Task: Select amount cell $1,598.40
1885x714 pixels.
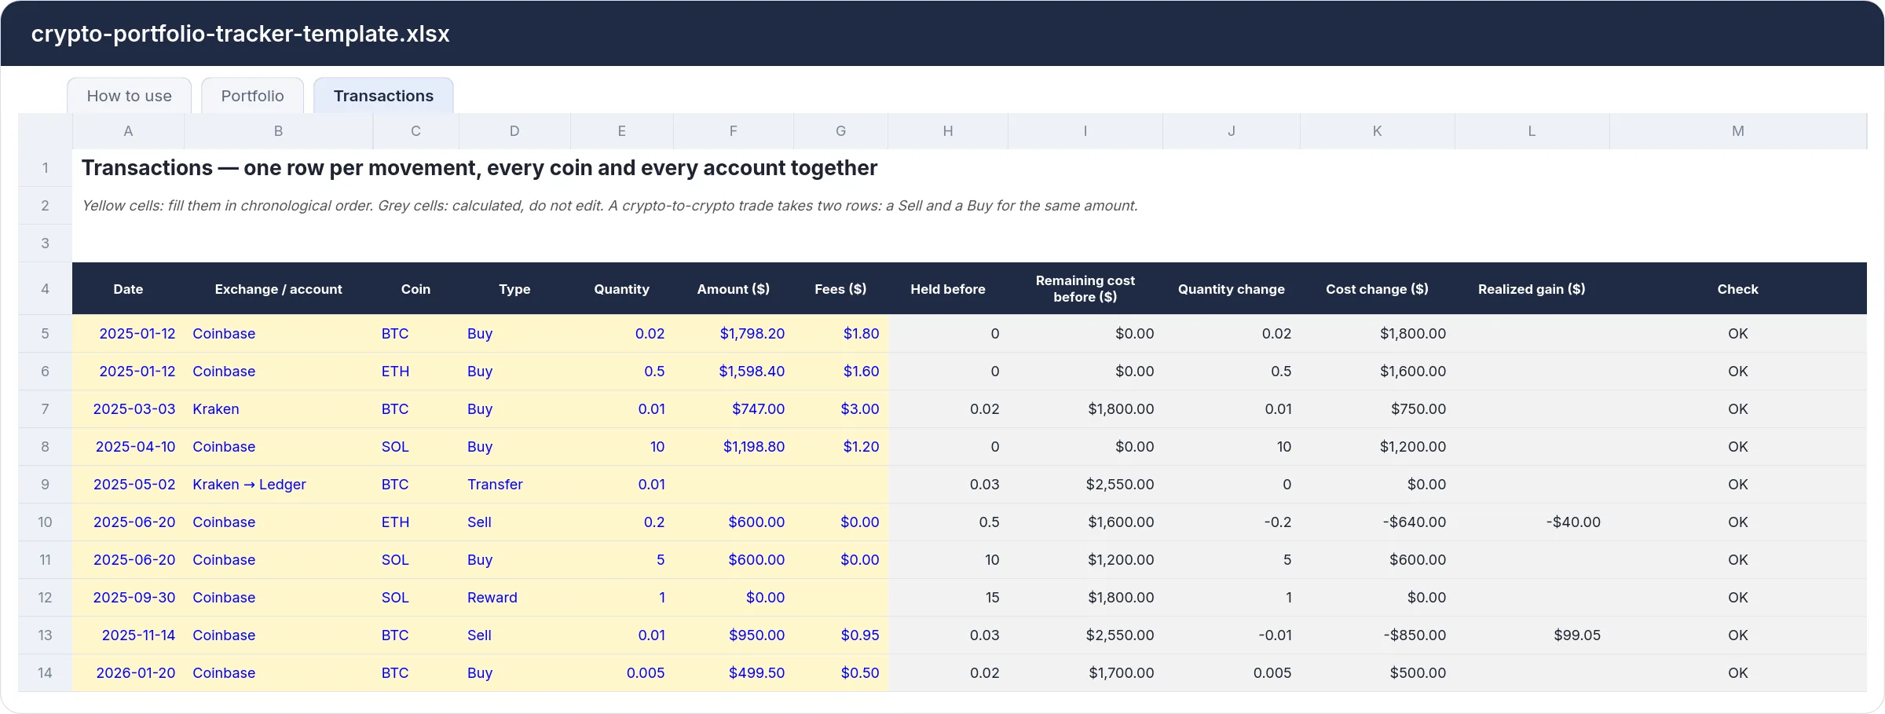Action: 733,372
